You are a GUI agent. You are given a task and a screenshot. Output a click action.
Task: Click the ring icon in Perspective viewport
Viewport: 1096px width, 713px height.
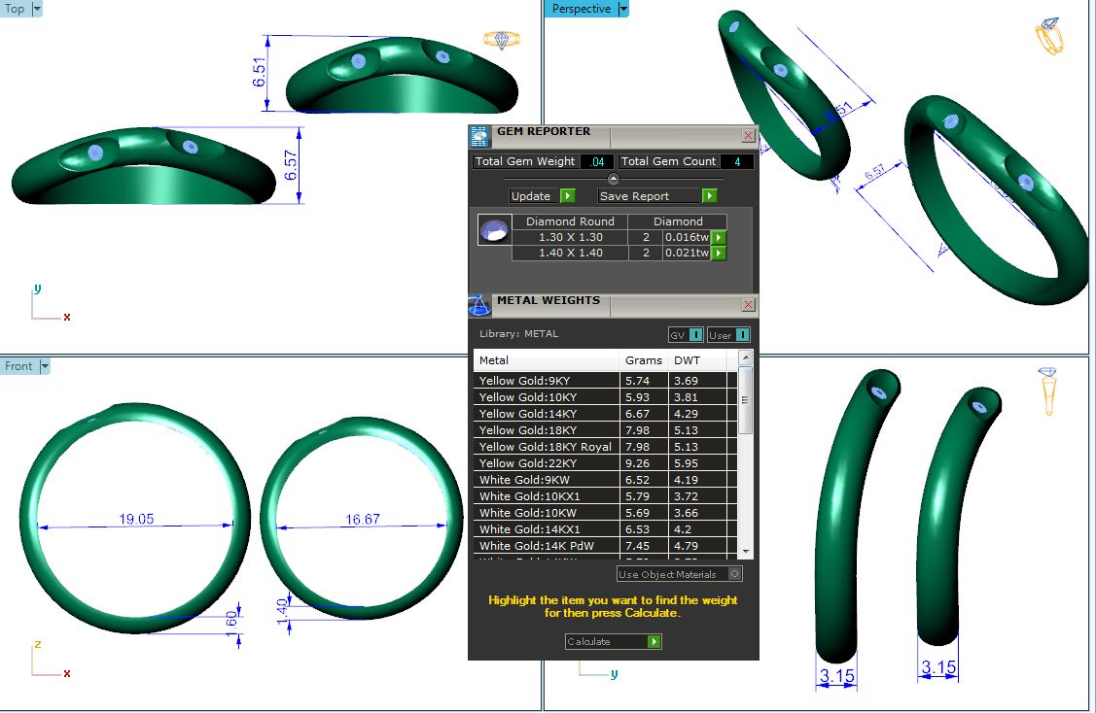1050,37
